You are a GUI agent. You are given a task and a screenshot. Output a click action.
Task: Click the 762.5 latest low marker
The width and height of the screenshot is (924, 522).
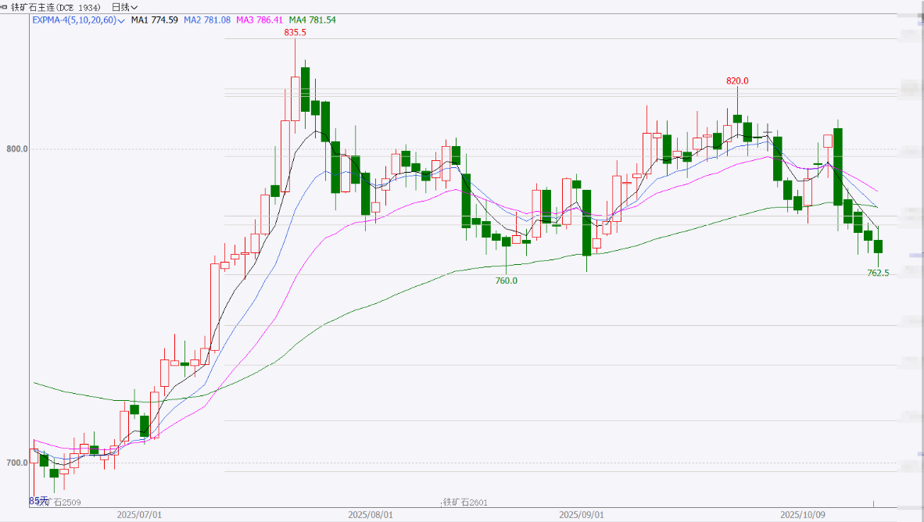pyautogui.click(x=878, y=273)
